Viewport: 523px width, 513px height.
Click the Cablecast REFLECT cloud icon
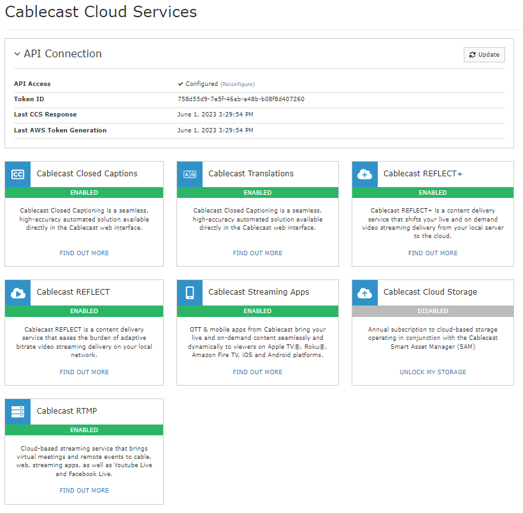click(x=17, y=293)
